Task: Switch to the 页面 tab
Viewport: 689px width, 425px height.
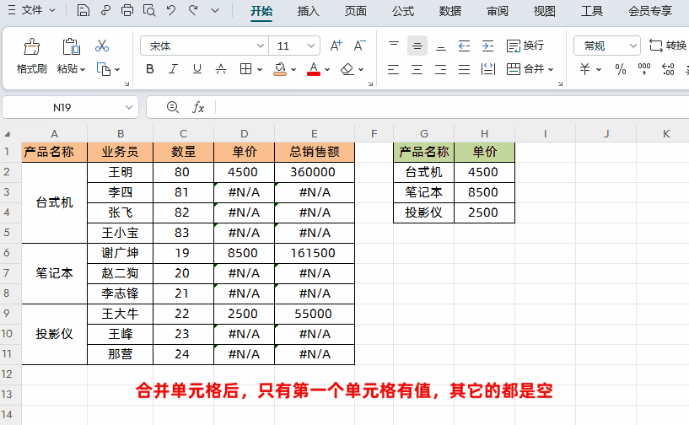Action: point(356,11)
